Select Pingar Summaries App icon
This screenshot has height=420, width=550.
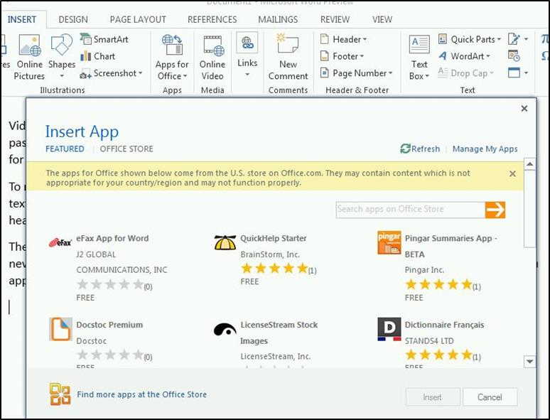[x=389, y=242]
